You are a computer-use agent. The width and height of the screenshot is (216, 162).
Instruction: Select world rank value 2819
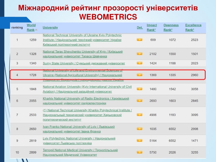click(33, 140)
